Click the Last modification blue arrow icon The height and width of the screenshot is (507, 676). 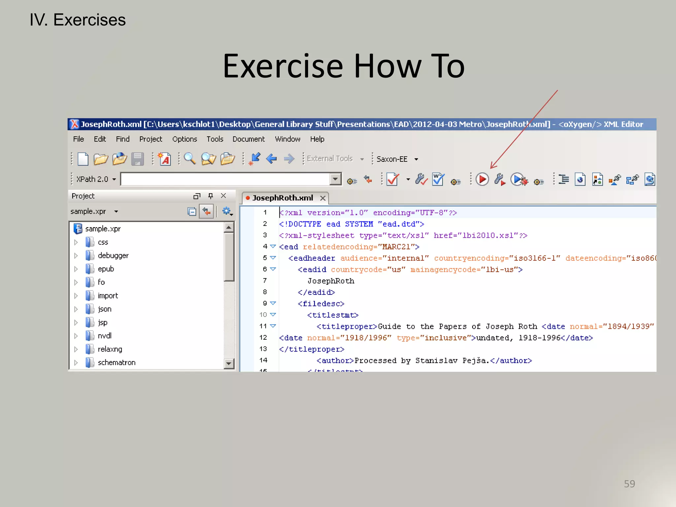tap(254, 159)
